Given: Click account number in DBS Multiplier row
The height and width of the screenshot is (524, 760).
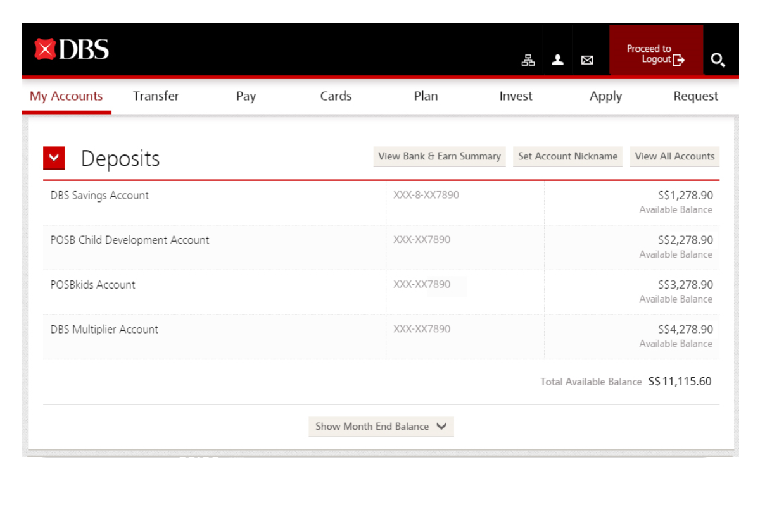Looking at the screenshot, I should click(422, 329).
